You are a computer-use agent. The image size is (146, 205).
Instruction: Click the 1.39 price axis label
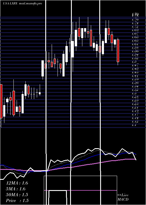[x=135, y=79]
